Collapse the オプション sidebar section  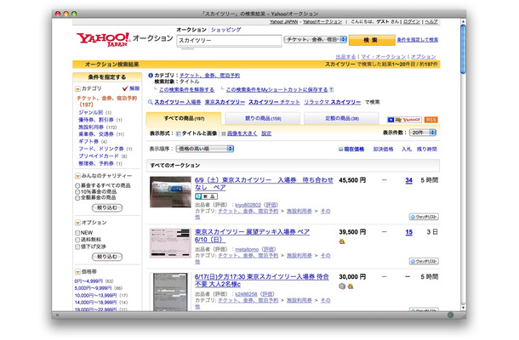click(77, 223)
